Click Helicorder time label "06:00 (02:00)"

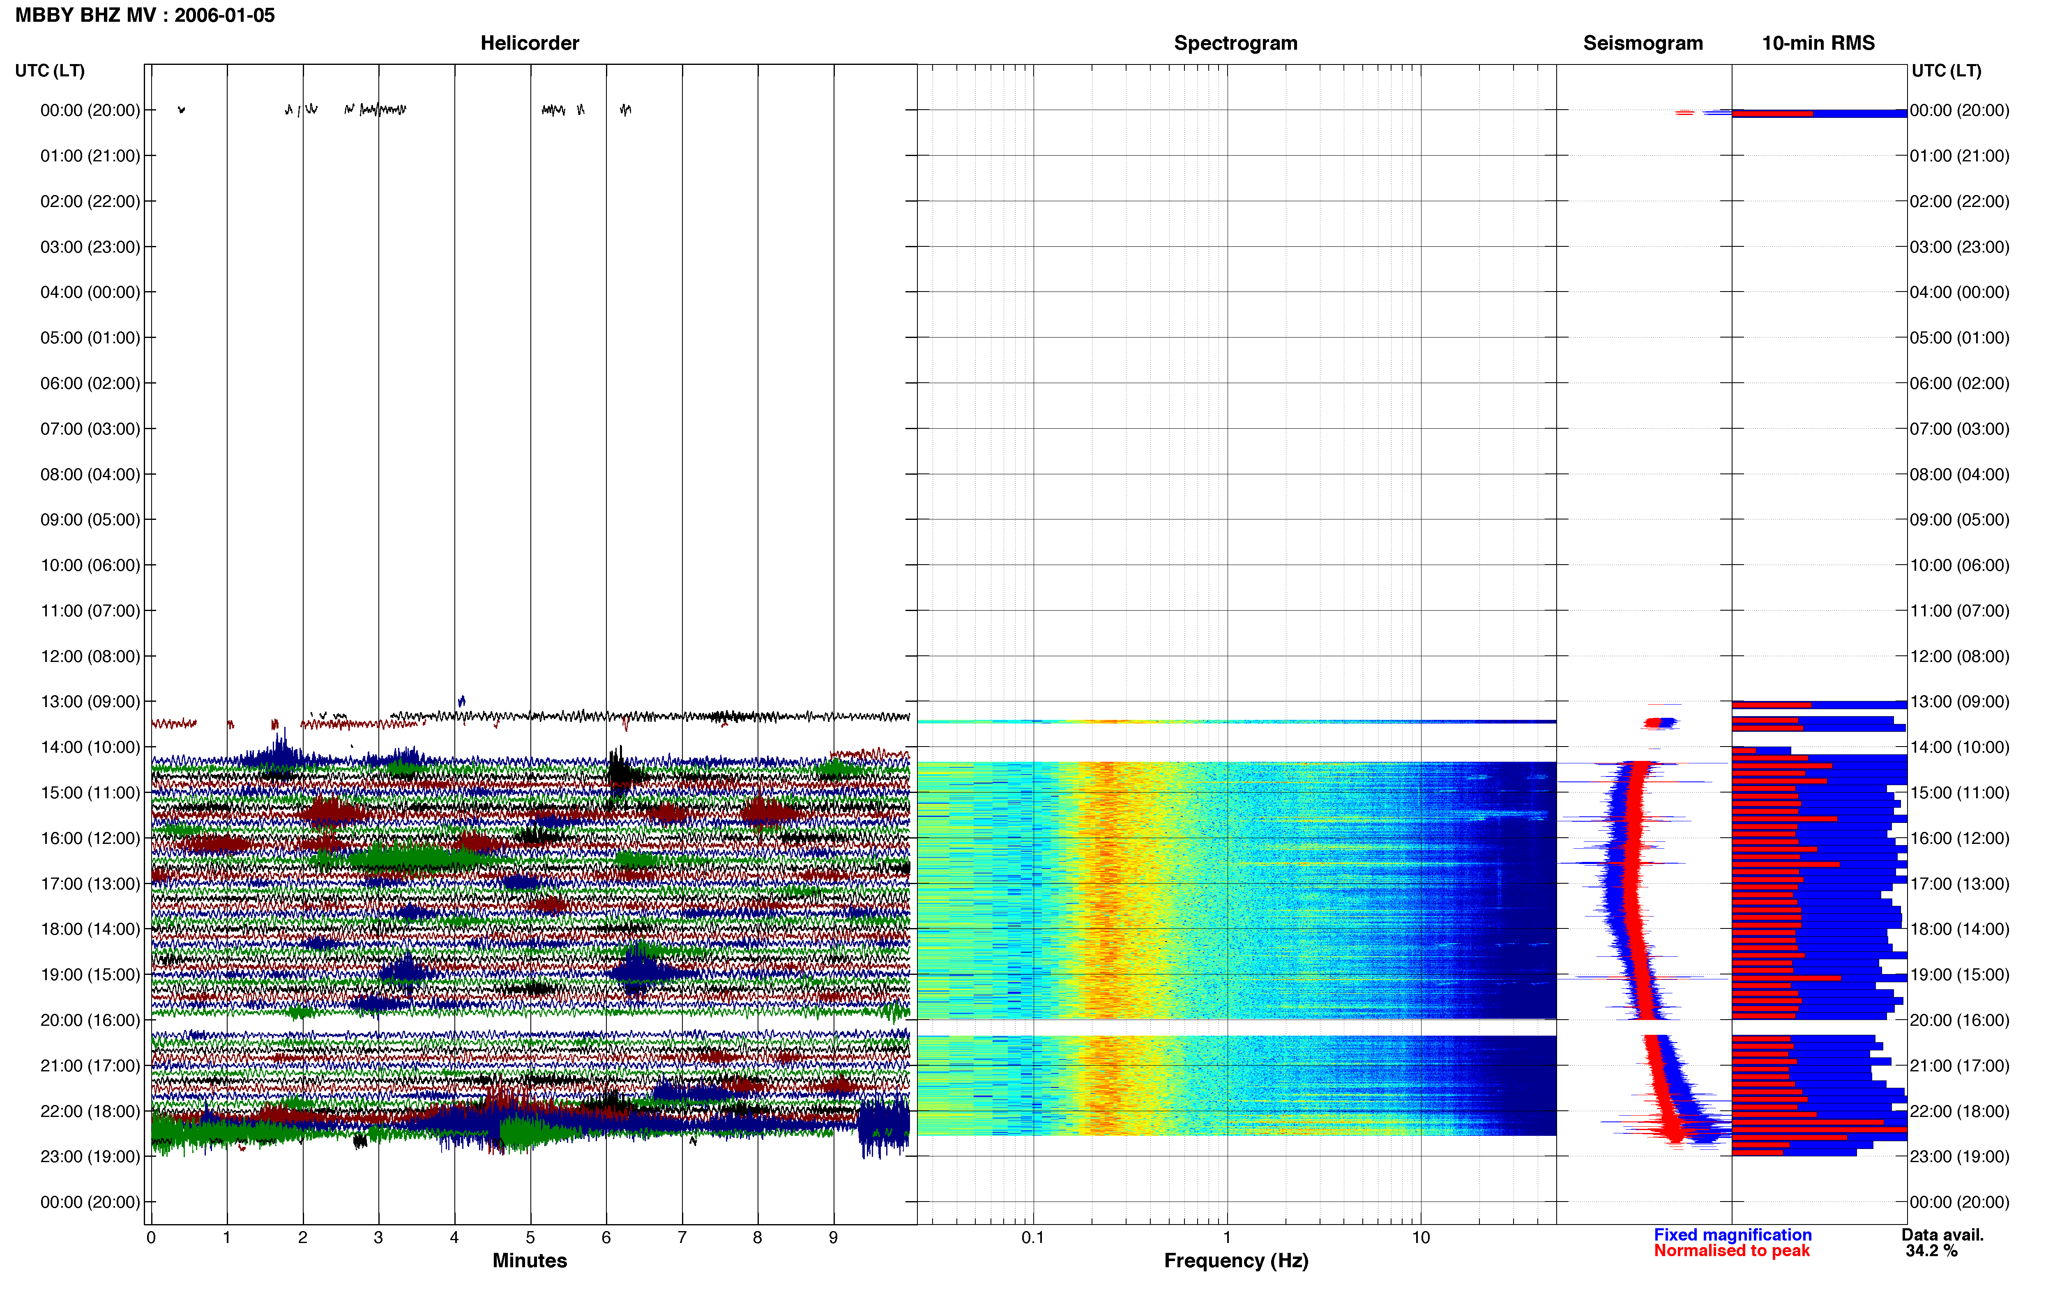click(90, 384)
